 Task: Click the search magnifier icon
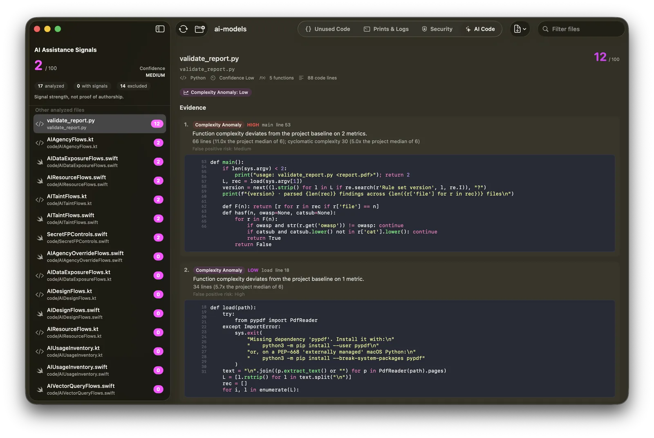point(545,29)
